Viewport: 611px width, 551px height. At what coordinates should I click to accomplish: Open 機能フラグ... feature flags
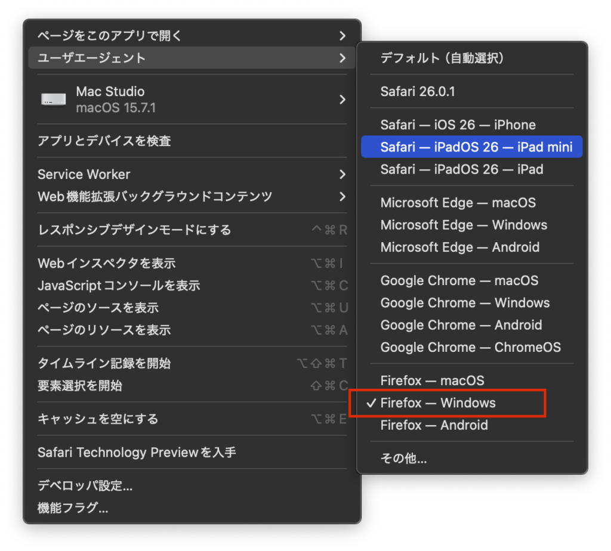73,508
